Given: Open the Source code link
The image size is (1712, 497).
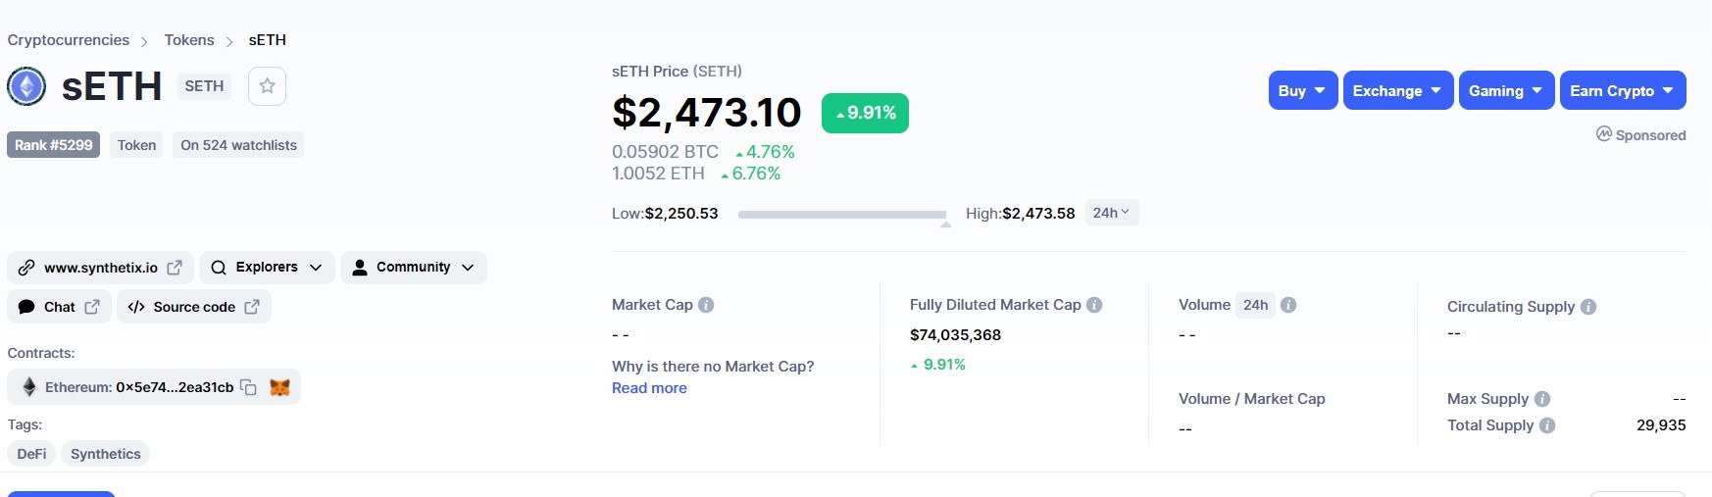Looking at the screenshot, I should click(194, 307).
